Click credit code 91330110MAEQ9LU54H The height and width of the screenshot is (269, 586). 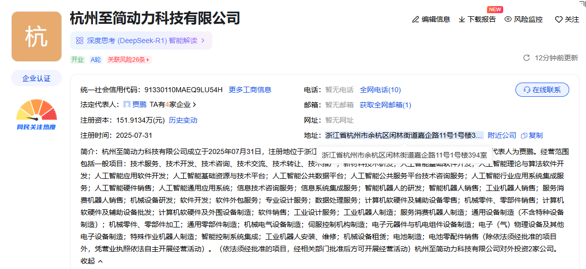click(x=183, y=90)
